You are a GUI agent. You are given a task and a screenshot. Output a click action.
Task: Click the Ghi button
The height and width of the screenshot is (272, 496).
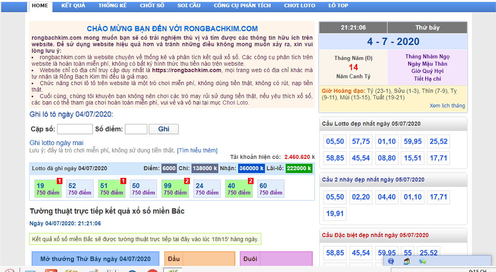[164, 129]
